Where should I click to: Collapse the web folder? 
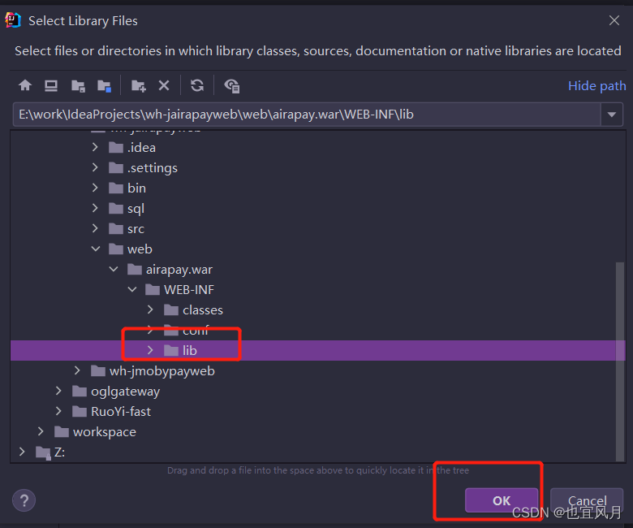point(96,249)
